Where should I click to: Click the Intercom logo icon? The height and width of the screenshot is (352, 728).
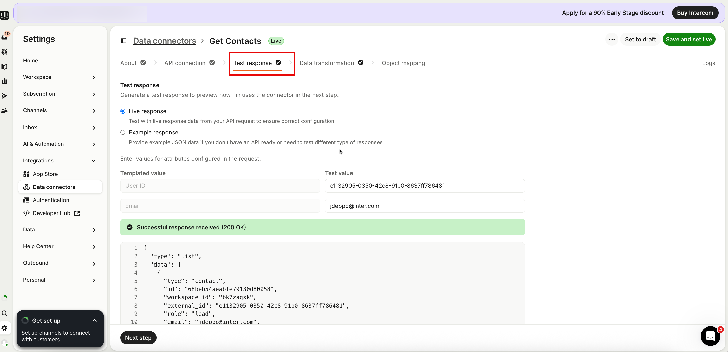click(x=5, y=15)
